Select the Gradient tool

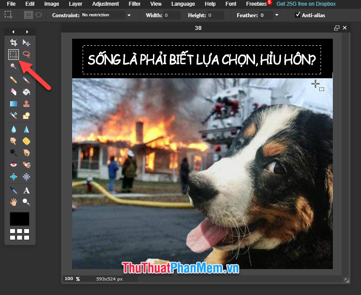[14, 104]
